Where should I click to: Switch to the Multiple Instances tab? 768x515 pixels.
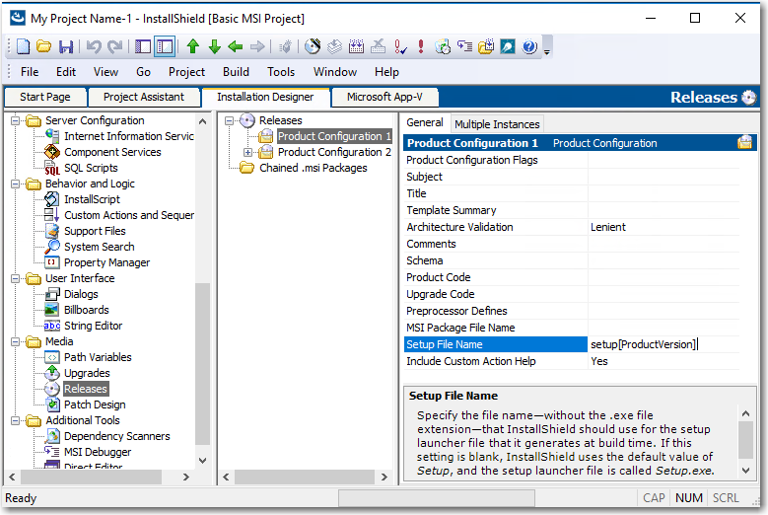coord(496,124)
